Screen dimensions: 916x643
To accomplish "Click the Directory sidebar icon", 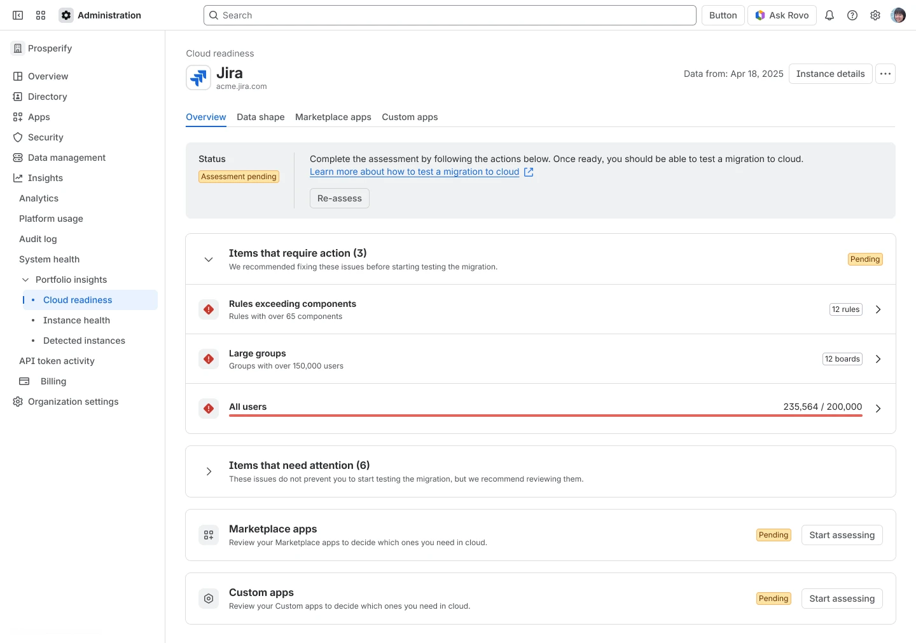I will pos(18,97).
